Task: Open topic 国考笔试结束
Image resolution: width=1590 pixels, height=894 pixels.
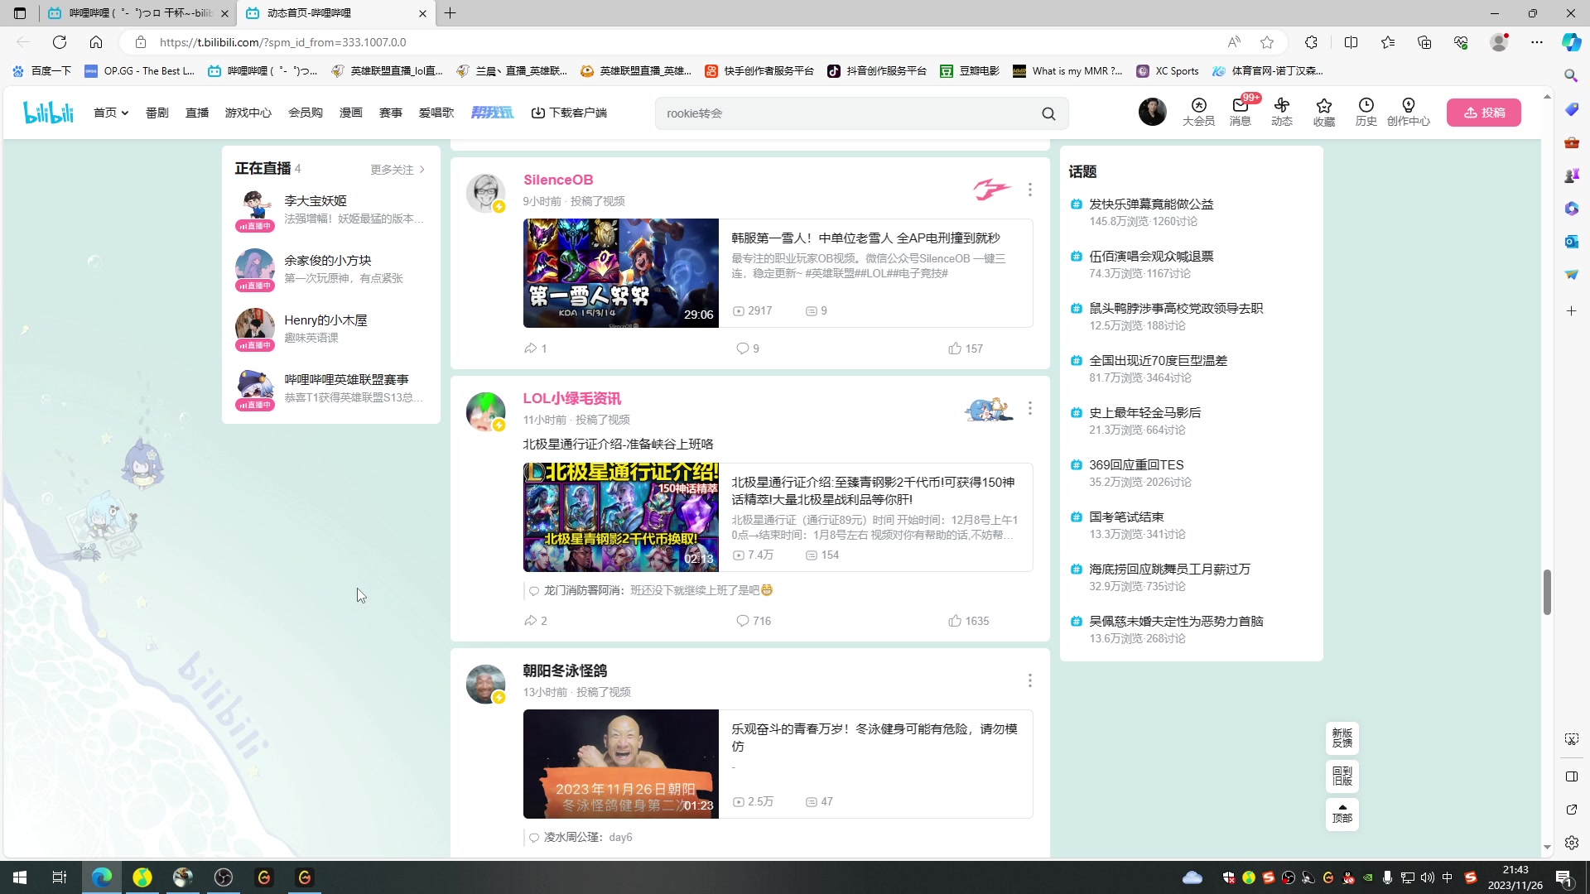Action: click(1126, 517)
